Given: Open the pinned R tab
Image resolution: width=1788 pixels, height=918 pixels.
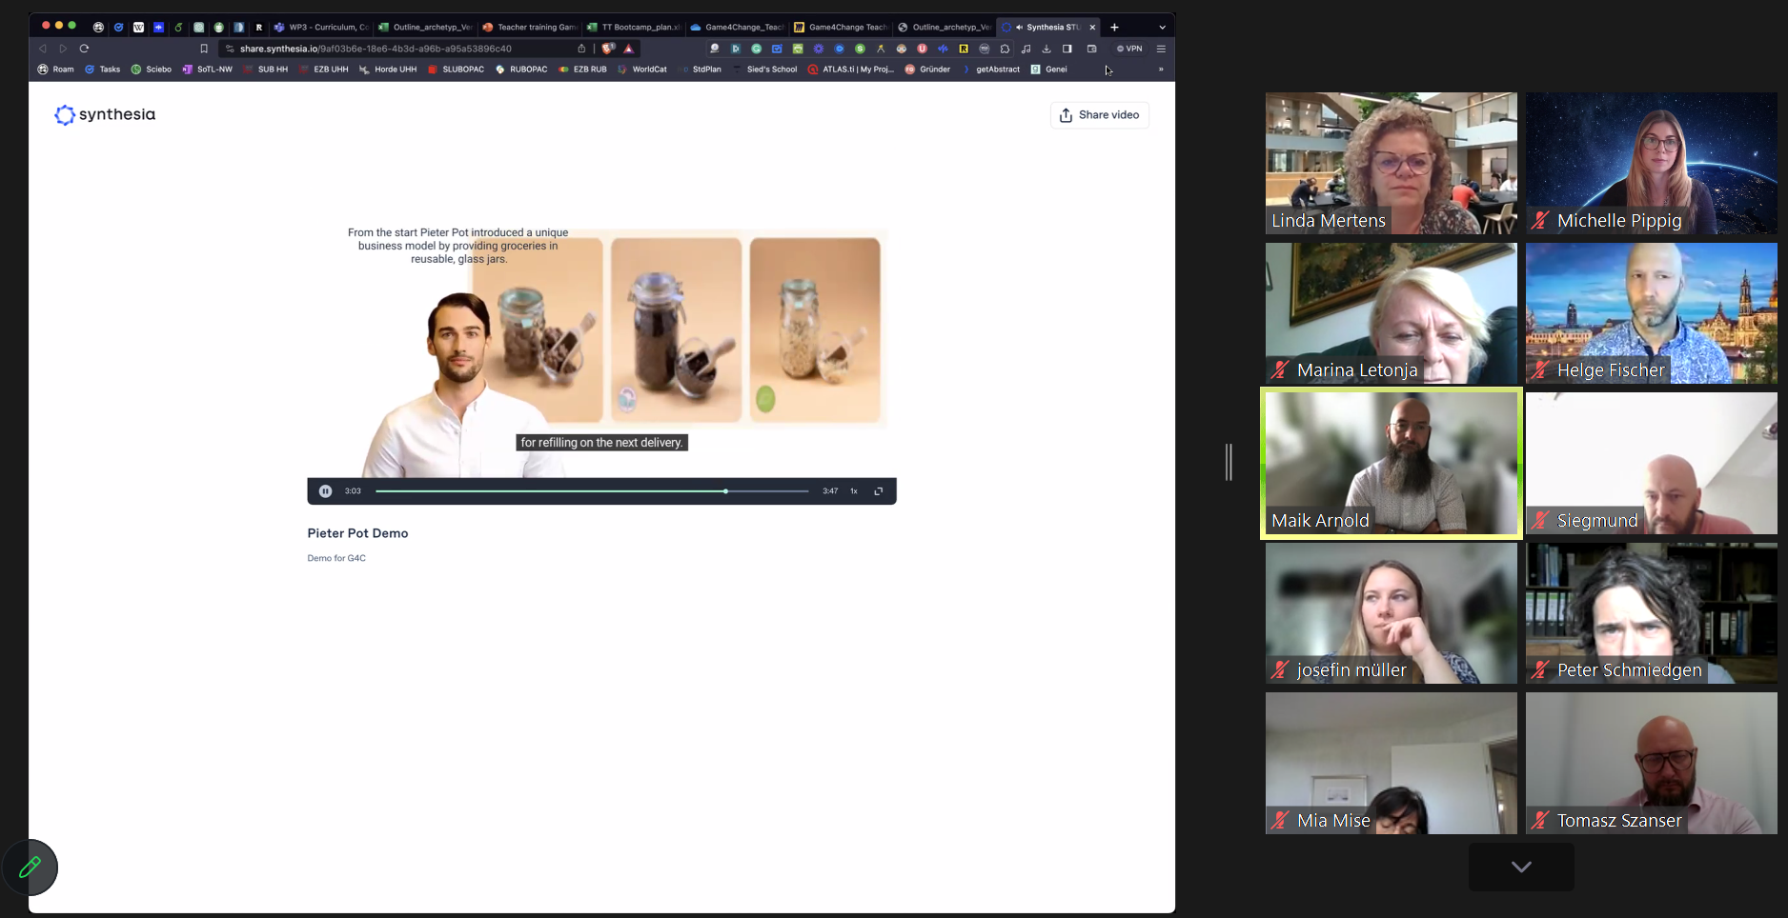Looking at the screenshot, I should (258, 28).
